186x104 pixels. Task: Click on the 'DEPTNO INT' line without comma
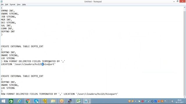pyautogui.click(x=8, y=31)
